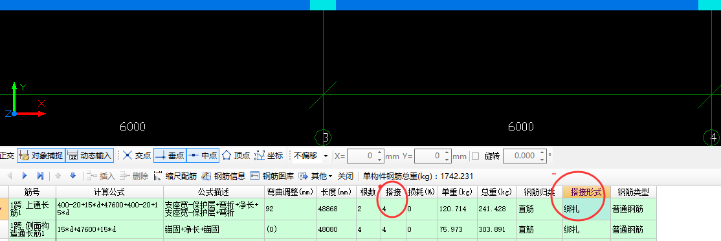Click length cell 48080
721x241 pixels.
(x=337, y=230)
